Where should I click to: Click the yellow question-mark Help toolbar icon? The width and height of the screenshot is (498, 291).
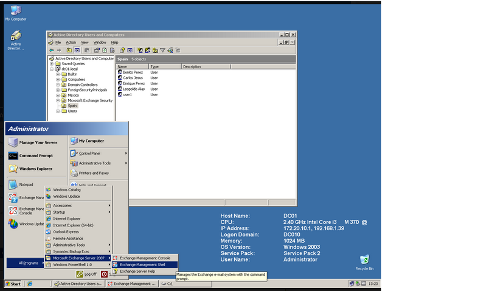pos(122,51)
